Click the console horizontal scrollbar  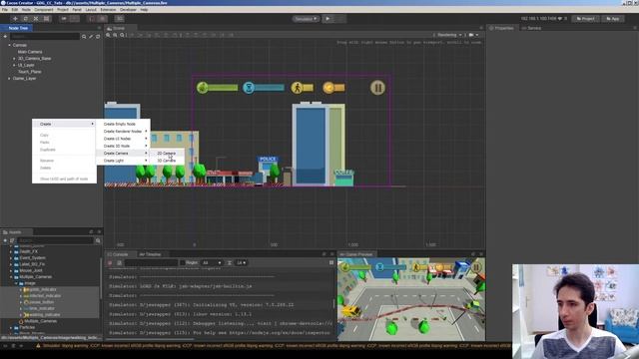150,339
